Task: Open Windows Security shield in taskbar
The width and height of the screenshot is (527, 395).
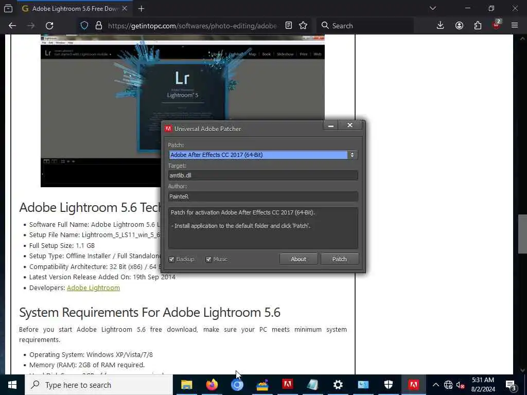Action: point(388,385)
